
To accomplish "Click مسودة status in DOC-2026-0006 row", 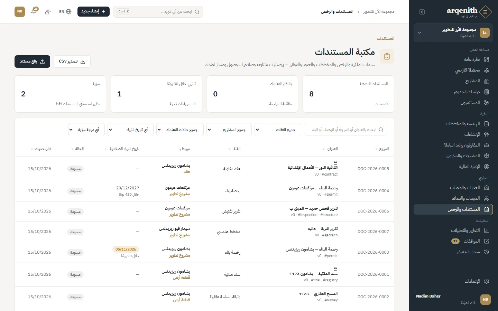I will 75,211.
